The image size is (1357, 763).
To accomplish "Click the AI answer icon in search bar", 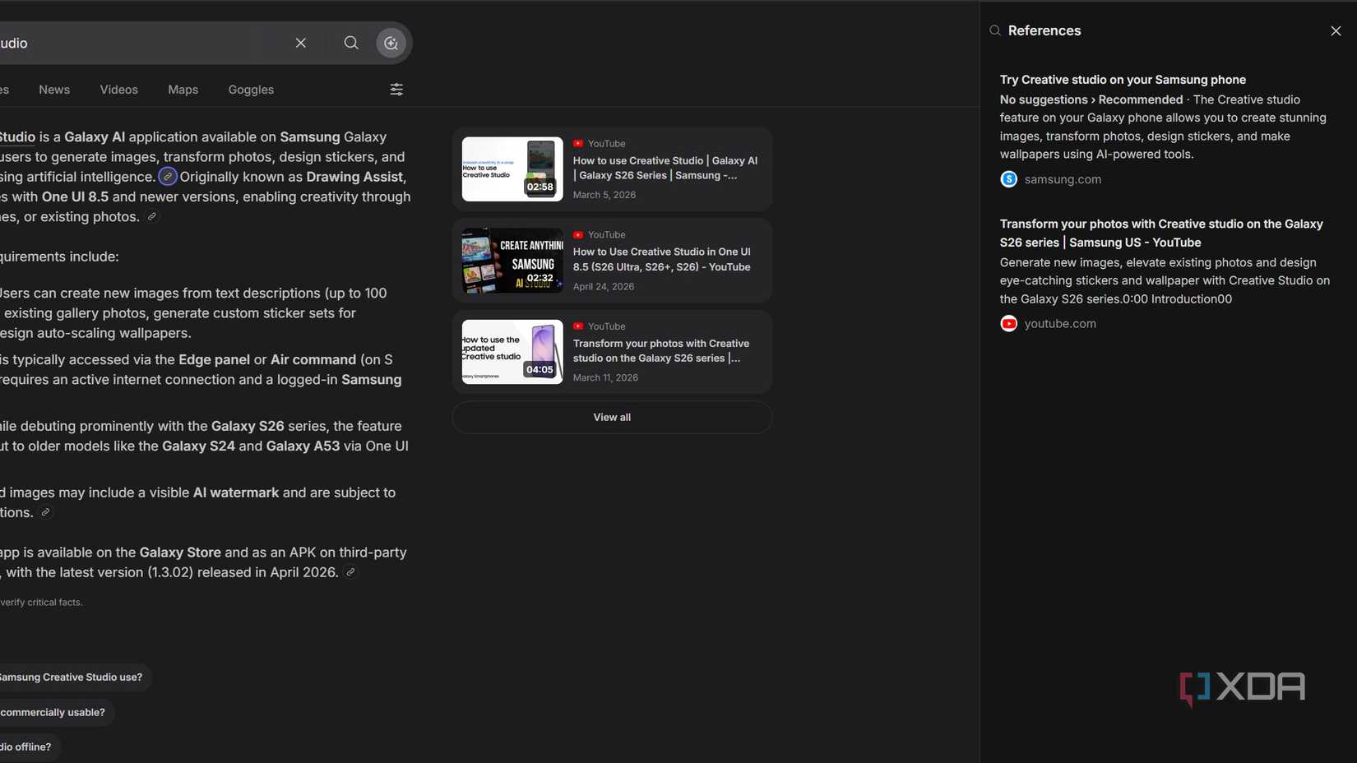I will 391,43.
